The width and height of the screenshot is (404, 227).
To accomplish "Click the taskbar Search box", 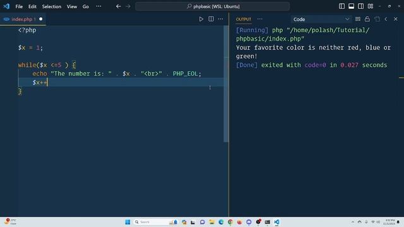I will [x=155, y=222].
